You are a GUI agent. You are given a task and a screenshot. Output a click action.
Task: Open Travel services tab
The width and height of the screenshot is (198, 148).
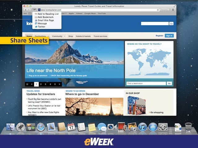(x=100, y=36)
